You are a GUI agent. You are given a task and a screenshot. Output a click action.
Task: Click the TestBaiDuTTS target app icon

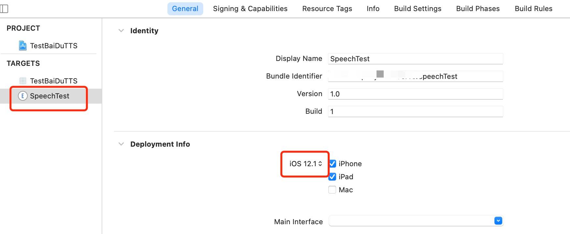click(x=22, y=81)
